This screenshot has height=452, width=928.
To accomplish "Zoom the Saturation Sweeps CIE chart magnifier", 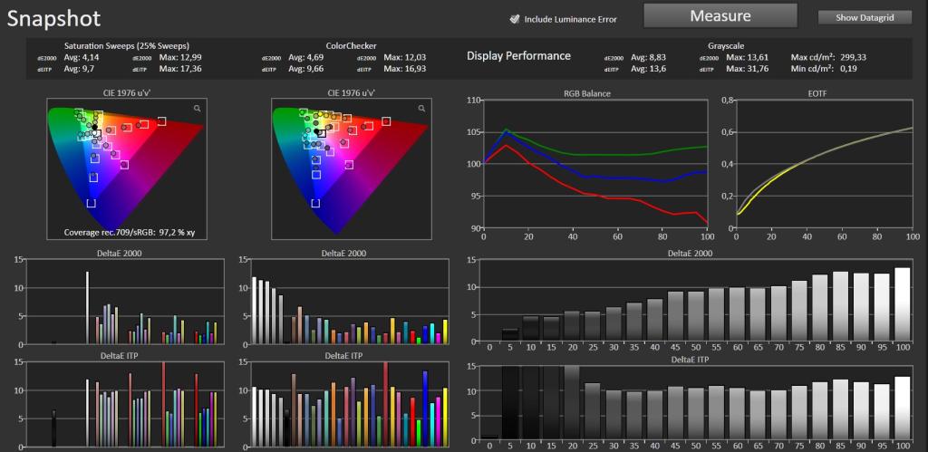I will pyautogui.click(x=197, y=109).
